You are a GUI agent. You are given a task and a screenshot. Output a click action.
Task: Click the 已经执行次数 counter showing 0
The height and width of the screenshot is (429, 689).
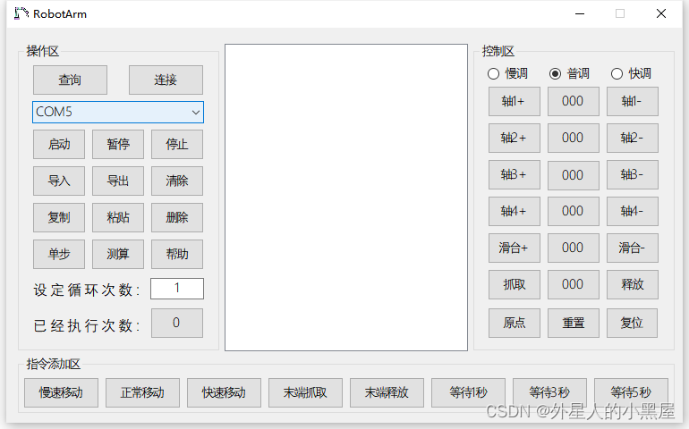tap(177, 324)
